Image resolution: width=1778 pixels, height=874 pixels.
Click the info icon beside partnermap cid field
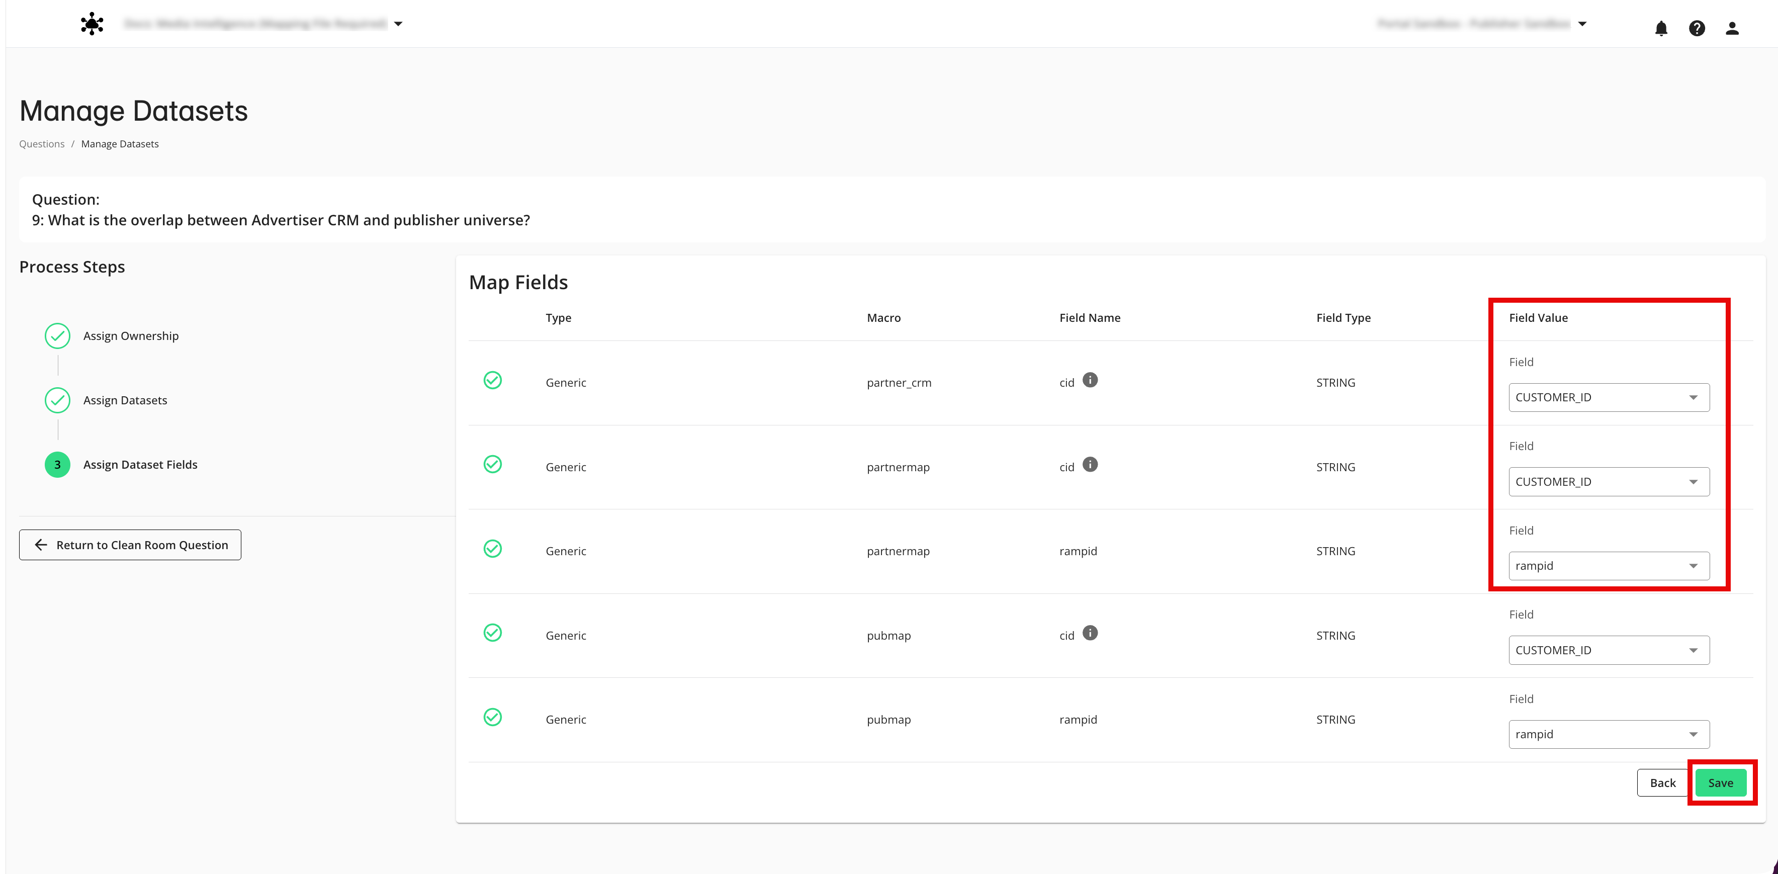tap(1090, 465)
